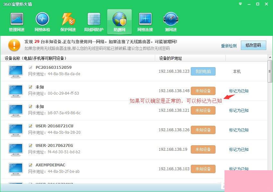Mark device 192.168.138.121 as known
The width and height of the screenshot is (273, 192).
tap(239, 110)
